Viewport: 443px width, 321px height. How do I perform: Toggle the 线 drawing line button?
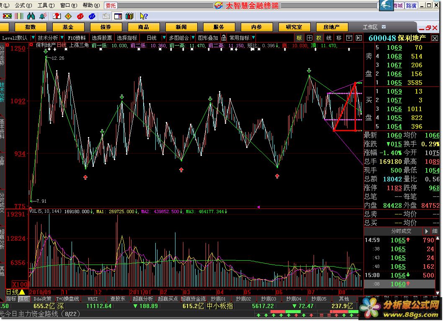point(329,38)
